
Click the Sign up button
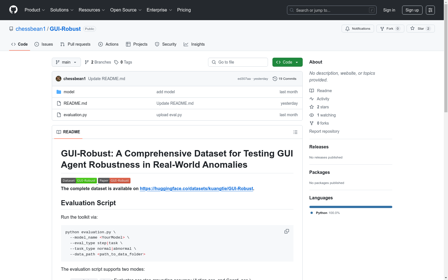[412, 10]
